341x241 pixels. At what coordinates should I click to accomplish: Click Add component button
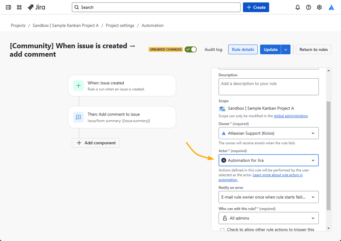tap(96, 143)
